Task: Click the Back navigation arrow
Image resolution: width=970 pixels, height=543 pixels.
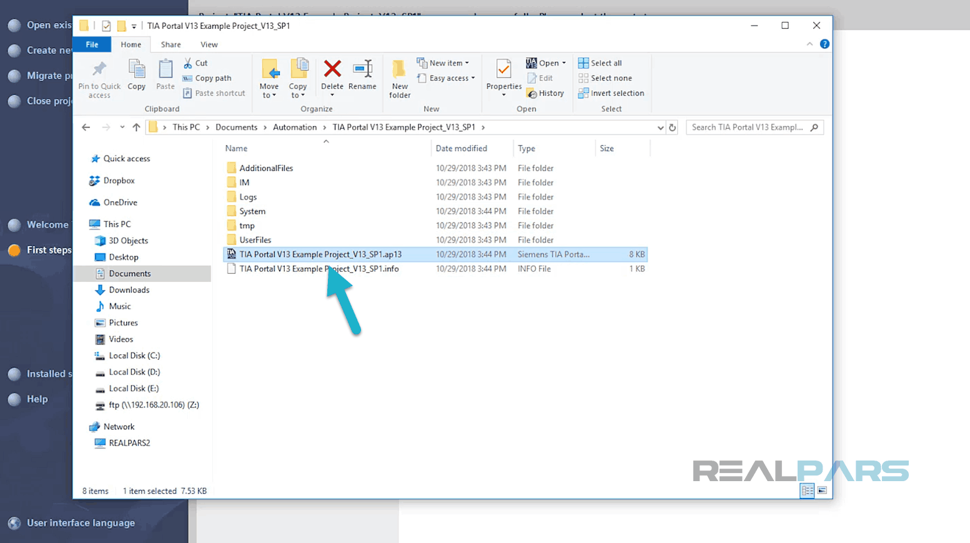Action: coord(86,127)
